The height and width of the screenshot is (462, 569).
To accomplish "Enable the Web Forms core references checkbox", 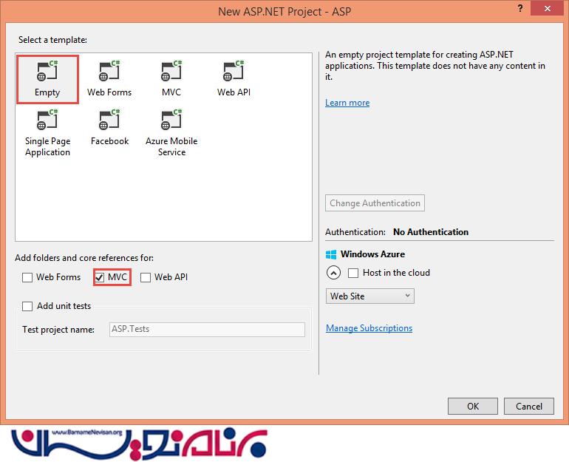I will (x=28, y=278).
